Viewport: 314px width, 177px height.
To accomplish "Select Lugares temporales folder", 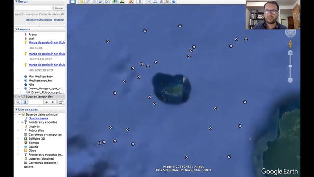I will 39,96.
